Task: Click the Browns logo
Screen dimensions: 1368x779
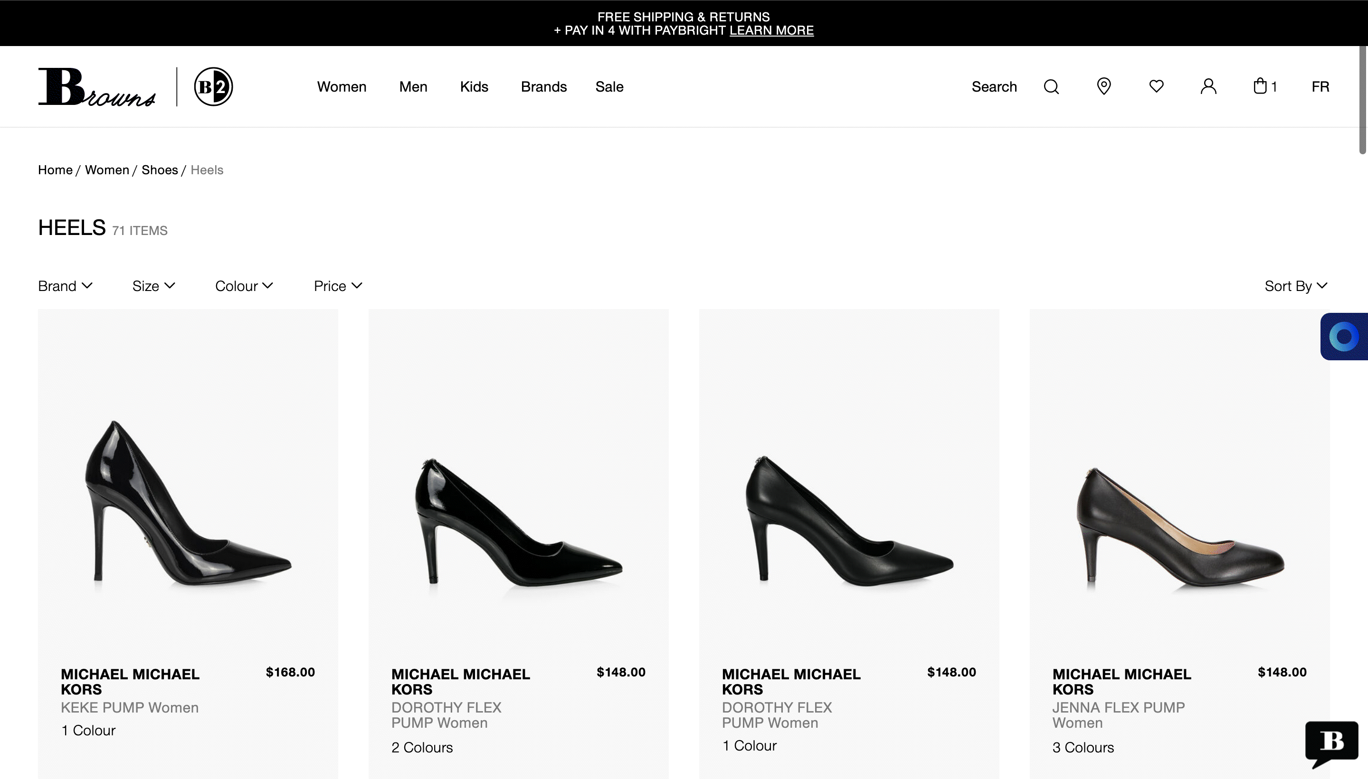Action: coord(97,87)
